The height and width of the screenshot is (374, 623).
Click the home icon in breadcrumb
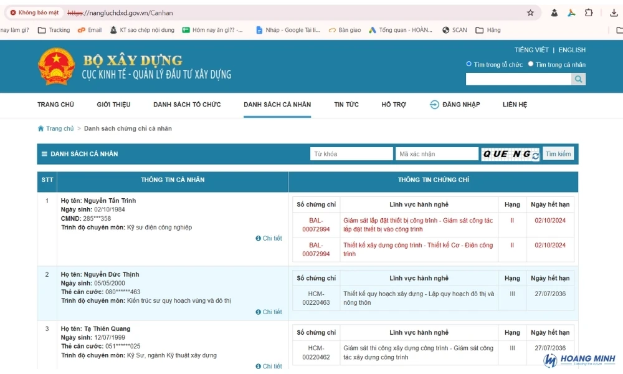click(x=40, y=128)
